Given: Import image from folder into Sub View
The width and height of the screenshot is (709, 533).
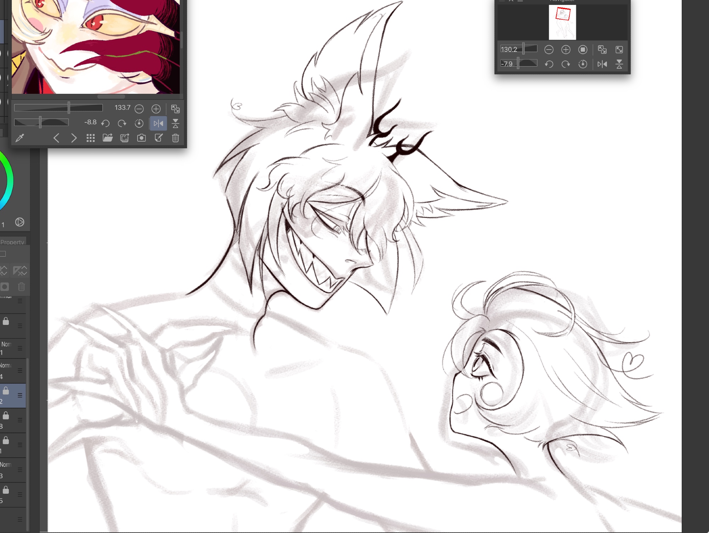Looking at the screenshot, I should [107, 138].
